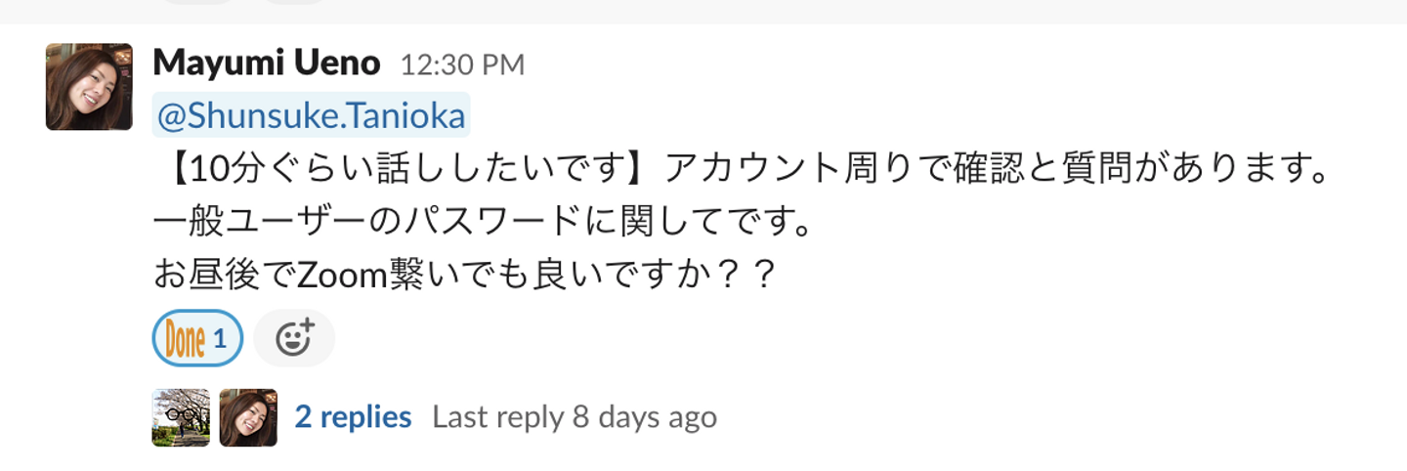1407x471 pixels.
Task: Toggle the Done reaction on the message
Action: 197,338
